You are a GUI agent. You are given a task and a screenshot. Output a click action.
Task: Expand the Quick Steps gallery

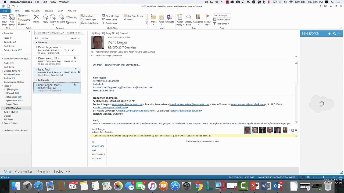146,23
